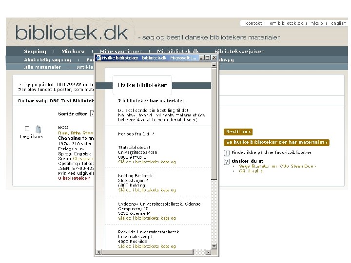The image size is (351, 263).
Task: Open Biblioteksvejviser in the navigation bar
Action: pyautogui.click(x=239, y=52)
